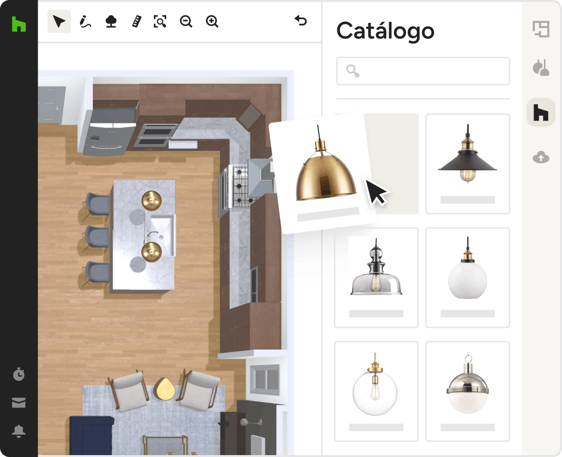Select the clear glass globe pendant
Viewport: 562px width, 457px height.
(x=376, y=391)
